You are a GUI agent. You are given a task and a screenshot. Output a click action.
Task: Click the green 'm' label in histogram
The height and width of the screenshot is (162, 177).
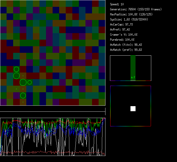(132, 78)
